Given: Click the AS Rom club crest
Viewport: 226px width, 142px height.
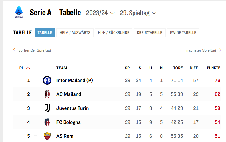Looking at the screenshot, I should 47,136.
